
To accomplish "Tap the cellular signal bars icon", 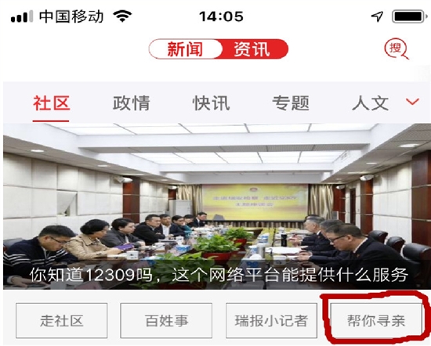I will [x=22, y=16].
